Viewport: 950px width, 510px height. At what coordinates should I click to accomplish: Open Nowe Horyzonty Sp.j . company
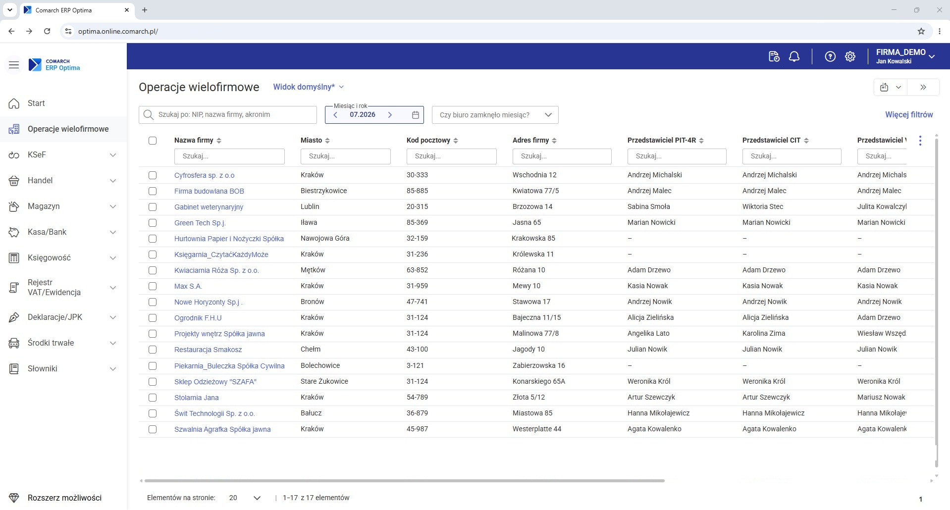[209, 302]
